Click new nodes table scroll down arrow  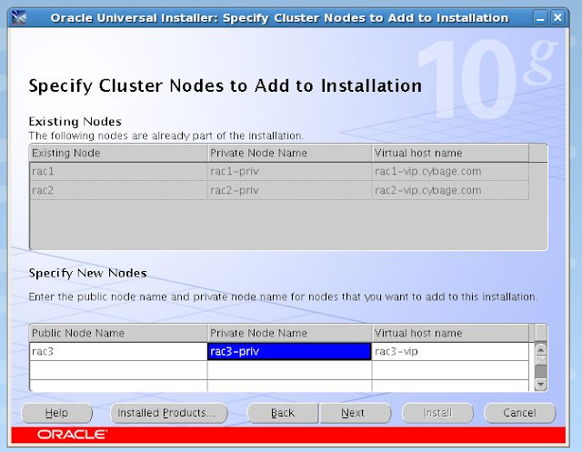pyautogui.click(x=540, y=384)
